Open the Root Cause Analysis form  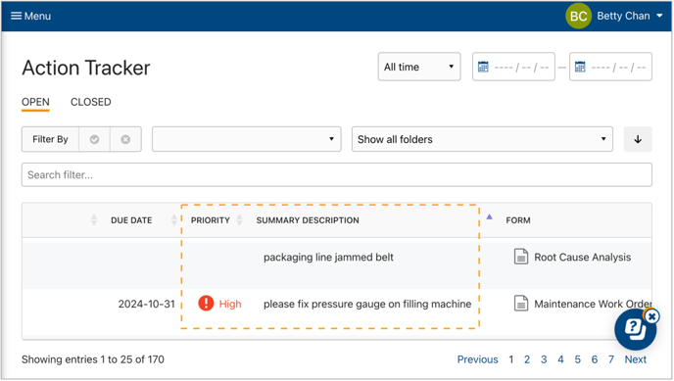pyautogui.click(x=583, y=258)
